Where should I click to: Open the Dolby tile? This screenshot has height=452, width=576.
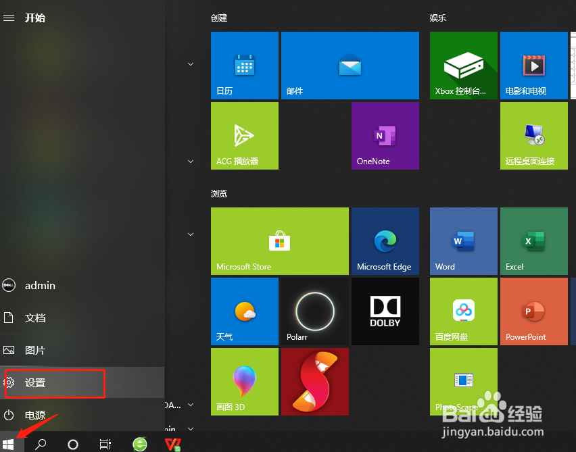coord(385,311)
